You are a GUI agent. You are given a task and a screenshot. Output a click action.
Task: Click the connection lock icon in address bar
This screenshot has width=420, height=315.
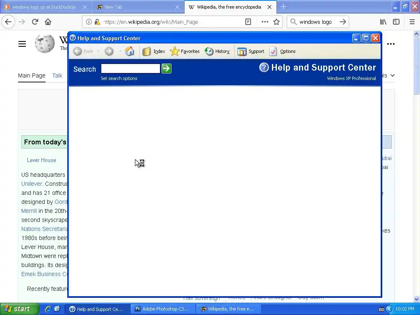97,22
